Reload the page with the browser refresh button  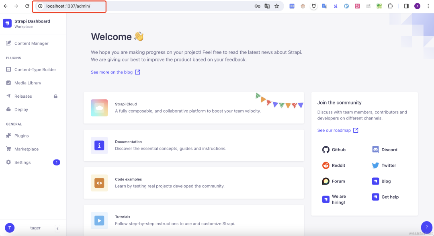tap(27, 6)
